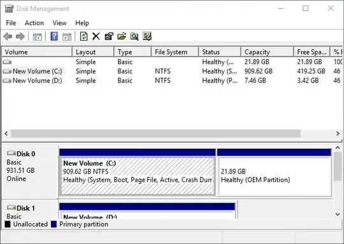Sort by the Layout column header

click(93, 52)
